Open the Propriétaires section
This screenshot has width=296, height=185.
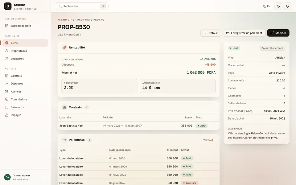click(x=25, y=51)
